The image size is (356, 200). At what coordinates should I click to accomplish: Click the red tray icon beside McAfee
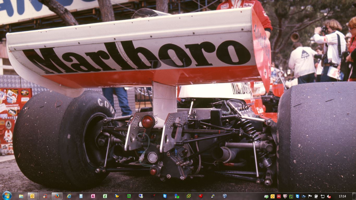click(279, 196)
